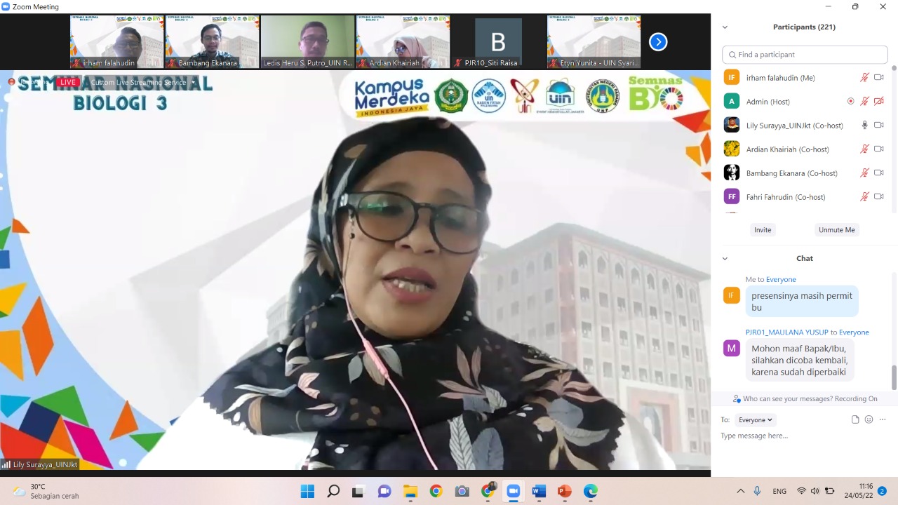Open Microsoft Word from the taskbar

(539, 491)
